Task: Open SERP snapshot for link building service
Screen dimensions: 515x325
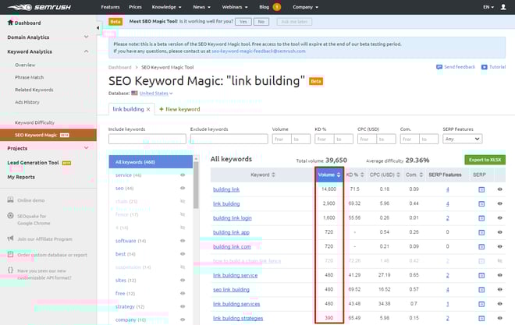Action: (x=481, y=275)
